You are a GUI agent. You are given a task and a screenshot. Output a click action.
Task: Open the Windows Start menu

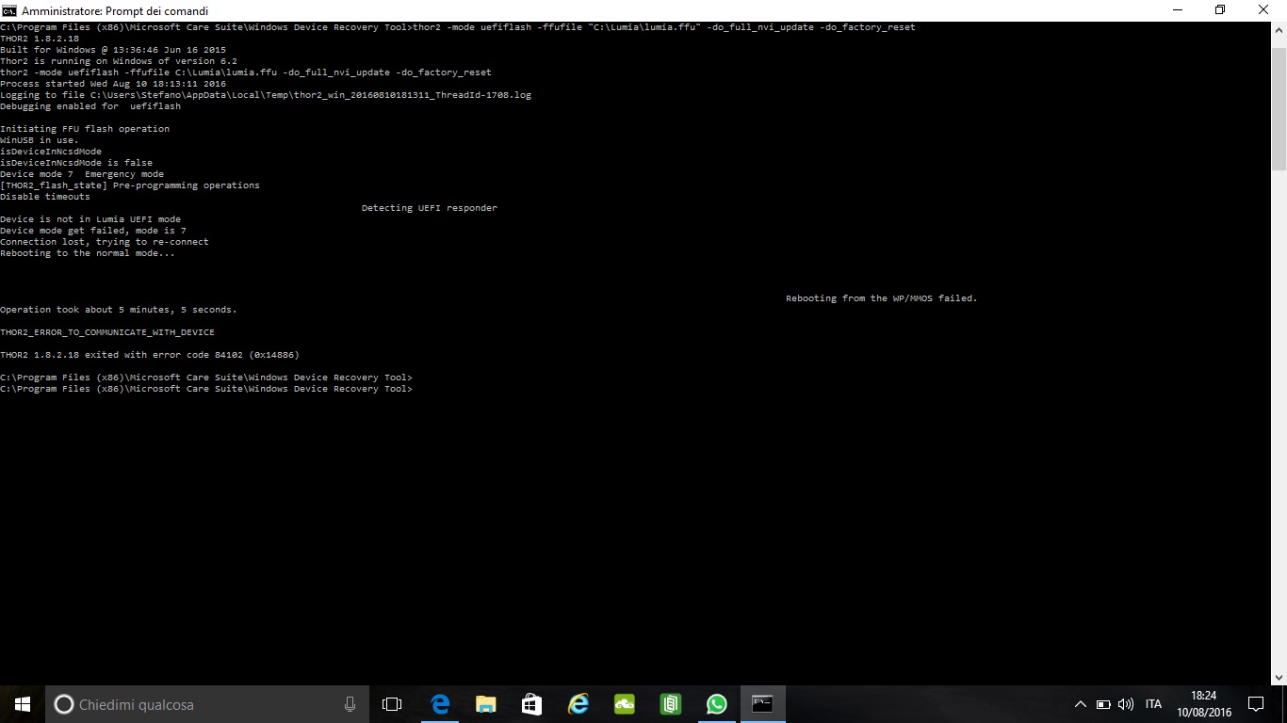click(23, 704)
